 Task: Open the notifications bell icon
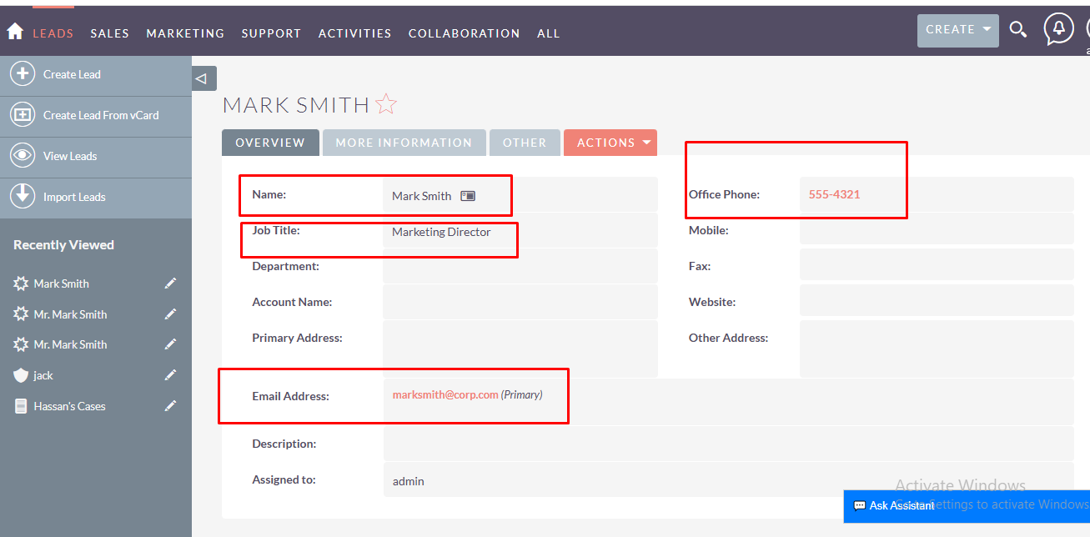point(1058,29)
